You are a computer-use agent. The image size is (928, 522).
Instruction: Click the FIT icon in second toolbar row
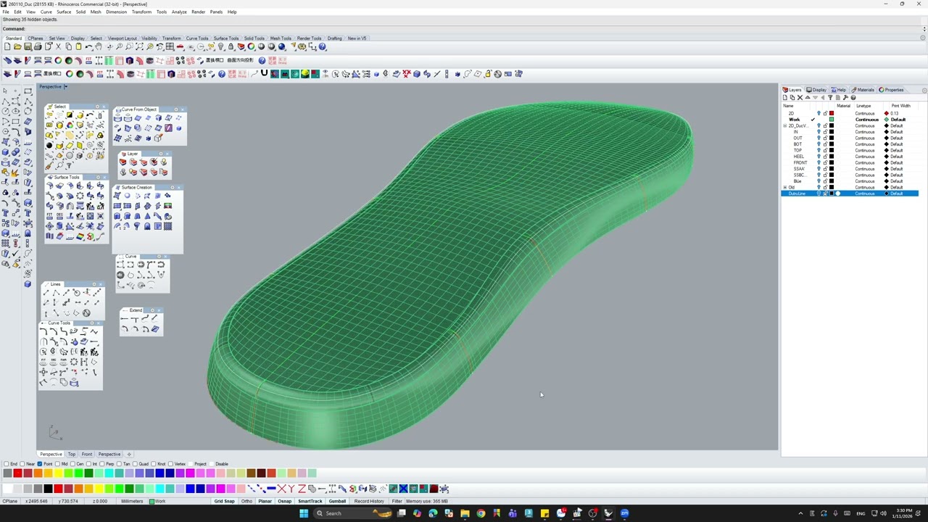coord(88,60)
